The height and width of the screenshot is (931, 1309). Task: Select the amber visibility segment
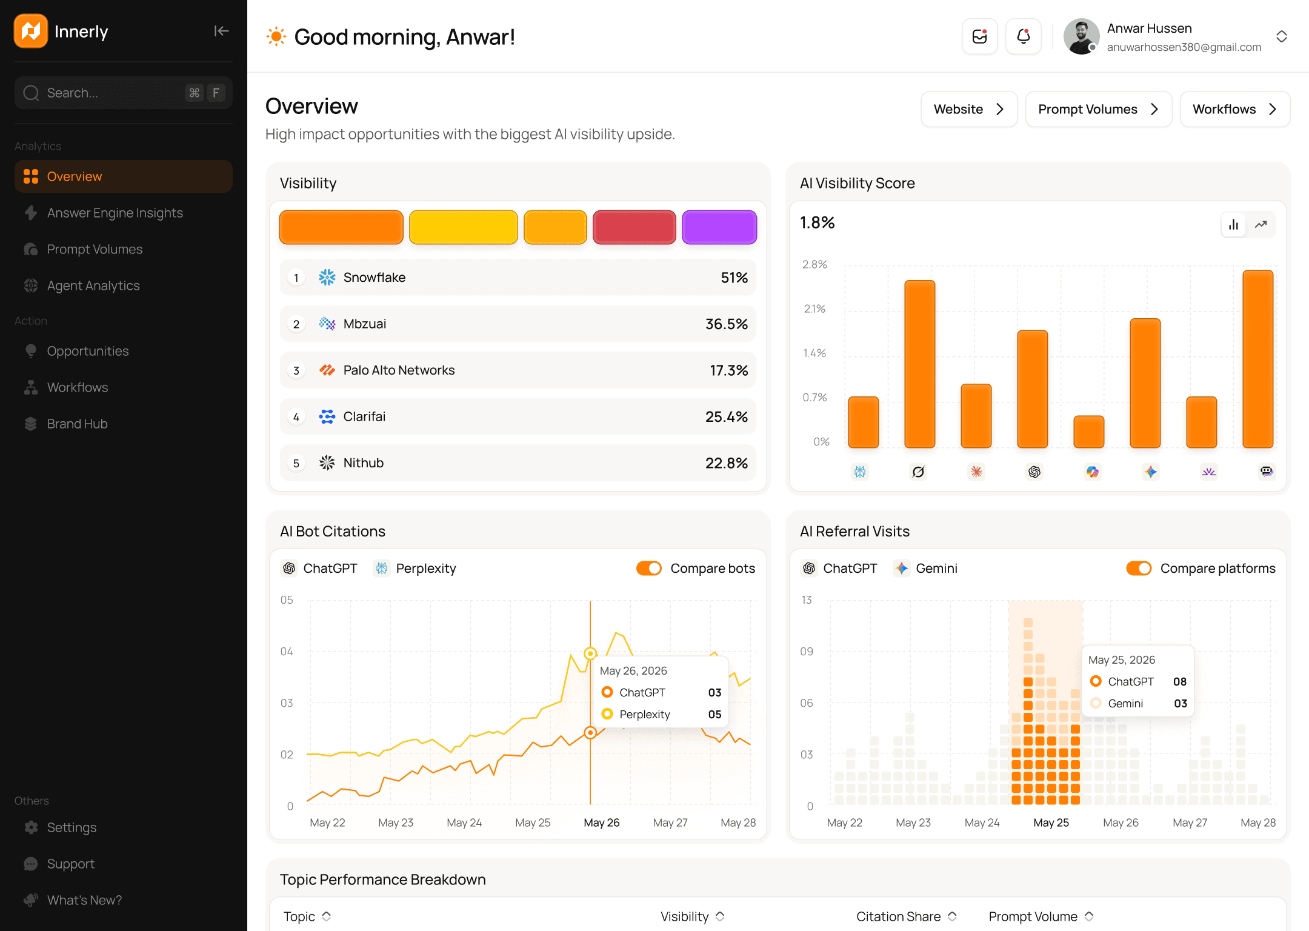[555, 227]
